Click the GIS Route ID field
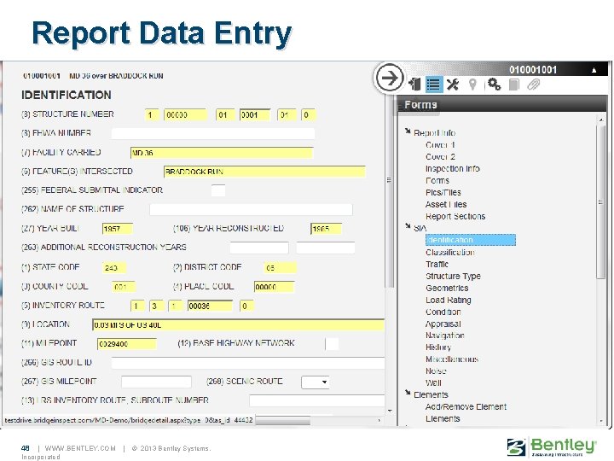 click(248, 363)
